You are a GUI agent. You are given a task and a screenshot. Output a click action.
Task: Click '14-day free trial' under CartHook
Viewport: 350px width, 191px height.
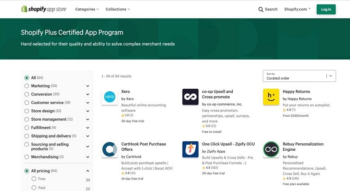132,179
